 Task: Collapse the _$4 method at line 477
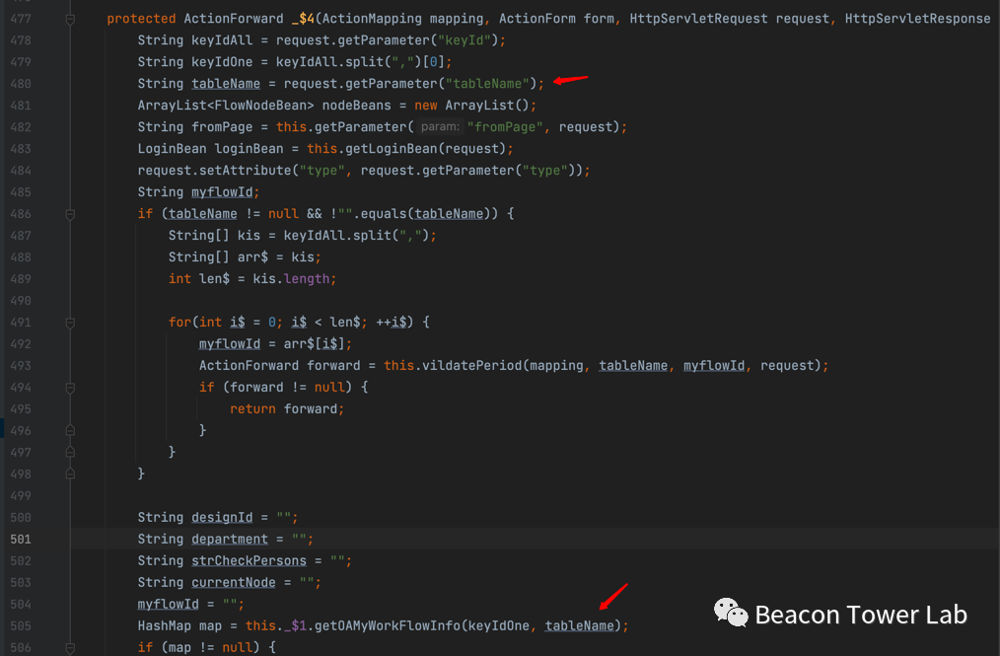click(x=70, y=19)
